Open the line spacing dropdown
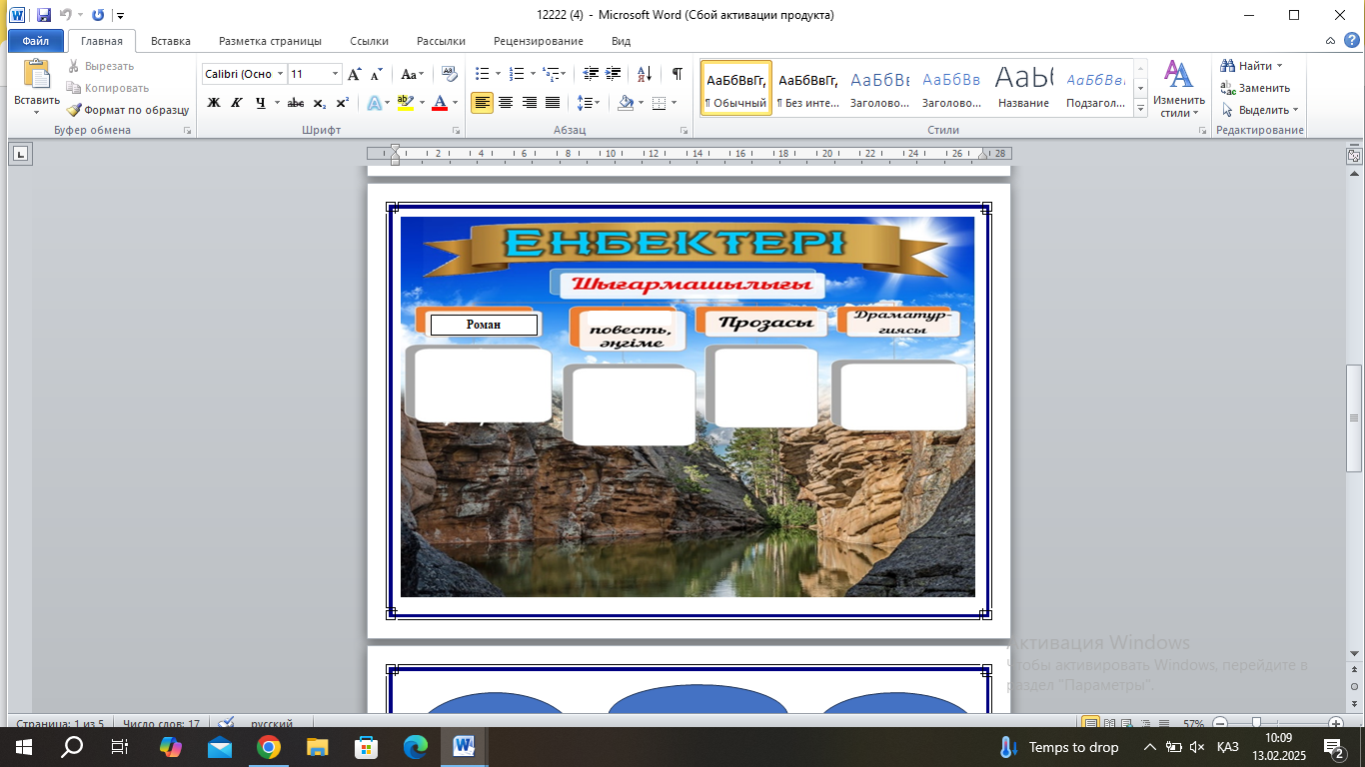 click(590, 103)
